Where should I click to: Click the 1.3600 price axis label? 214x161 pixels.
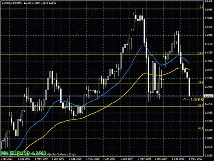point(209,70)
